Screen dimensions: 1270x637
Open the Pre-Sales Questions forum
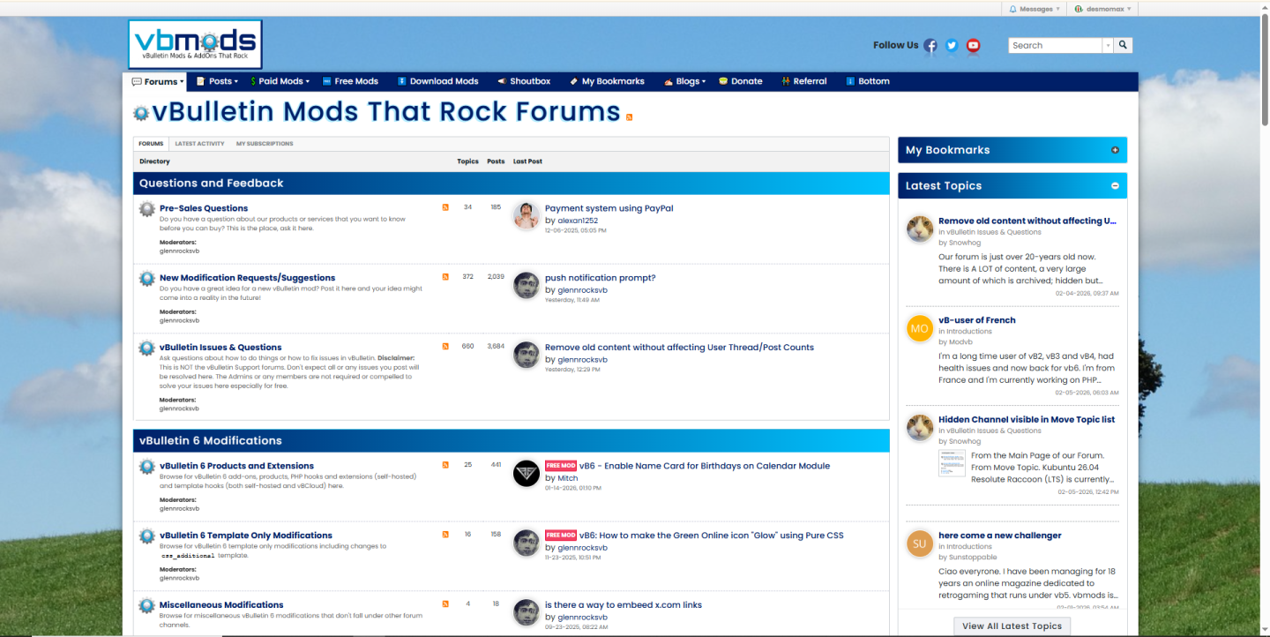pos(204,208)
